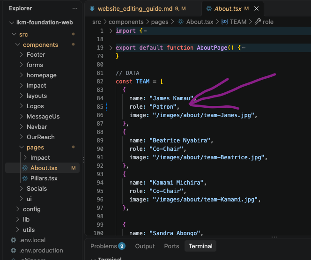This screenshot has height=260, width=311.
Task: Click React file icon of About.tsx in Explorer
Action: [x=25, y=168]
